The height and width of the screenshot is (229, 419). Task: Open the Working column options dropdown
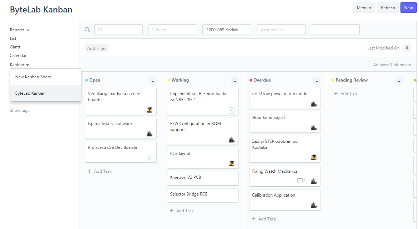(x=235, y=81)
